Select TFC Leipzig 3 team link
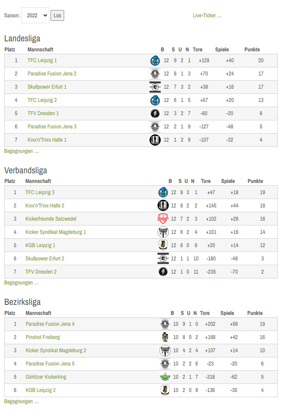Screen dimensions: 283x412 click(40, 193)
